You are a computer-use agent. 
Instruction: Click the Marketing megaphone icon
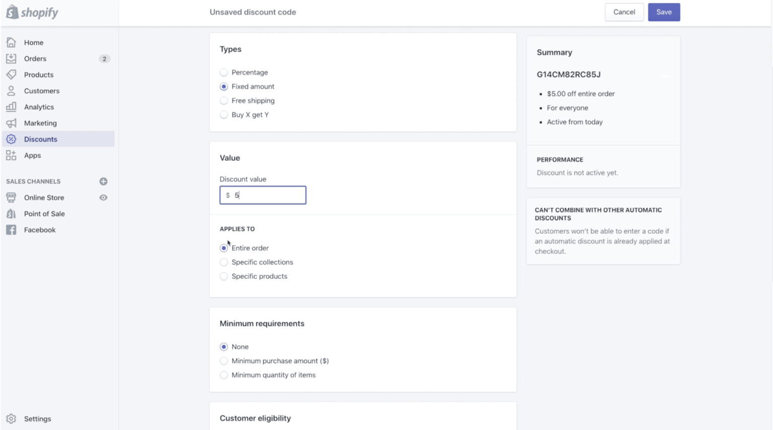pyautogui.click(x=11, y=123)
